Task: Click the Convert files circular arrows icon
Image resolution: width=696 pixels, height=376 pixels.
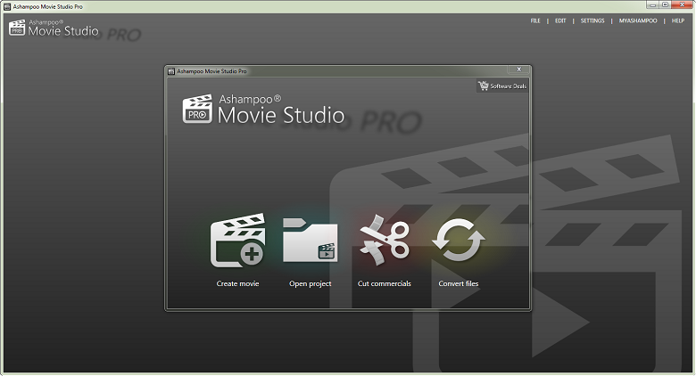Action: point(458,241)
